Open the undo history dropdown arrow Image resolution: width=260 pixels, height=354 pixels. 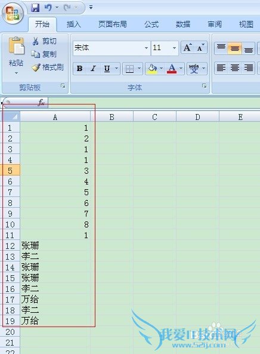pyautogui.click(x=57, y=8)
